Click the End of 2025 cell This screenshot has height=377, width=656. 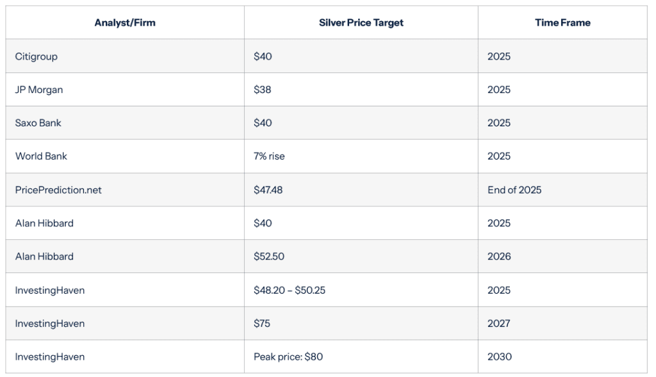click(x=514, y=190)
